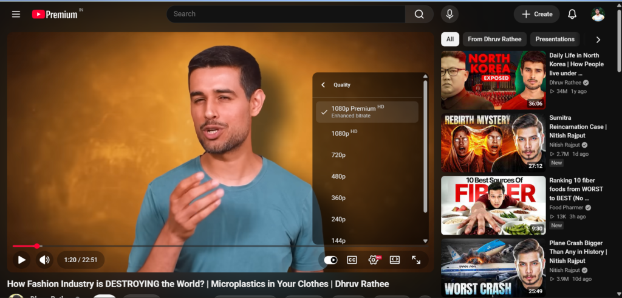Open the Food Pharmer channel link
622x298 pixels.
click(x=567, y=207)
